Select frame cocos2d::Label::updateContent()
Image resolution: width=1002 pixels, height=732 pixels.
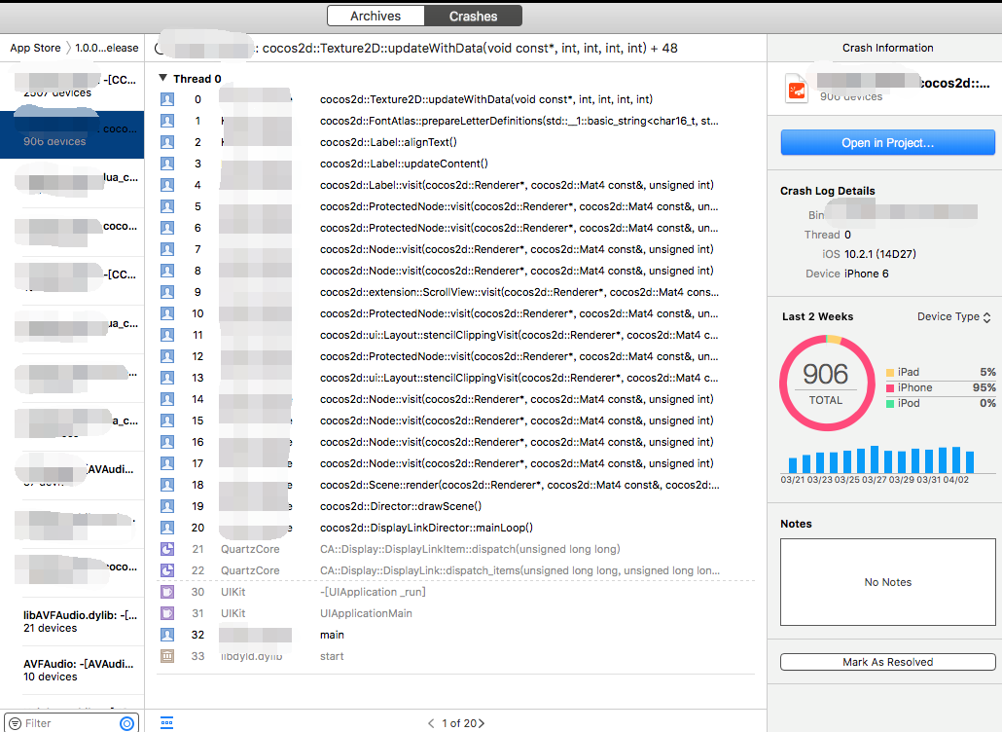(x=404, y=164)
